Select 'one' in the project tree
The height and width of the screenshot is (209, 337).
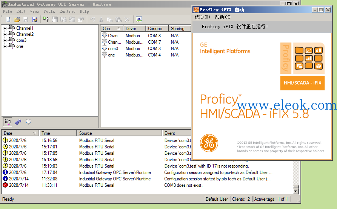(x=20, y=46)
